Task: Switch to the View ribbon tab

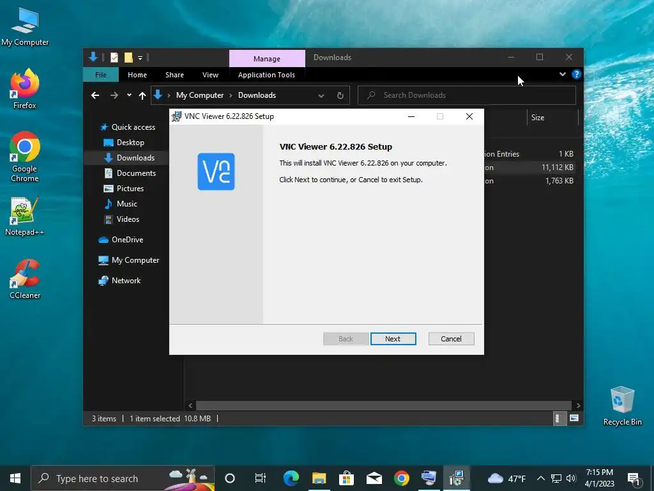Action: click(210, 75)
